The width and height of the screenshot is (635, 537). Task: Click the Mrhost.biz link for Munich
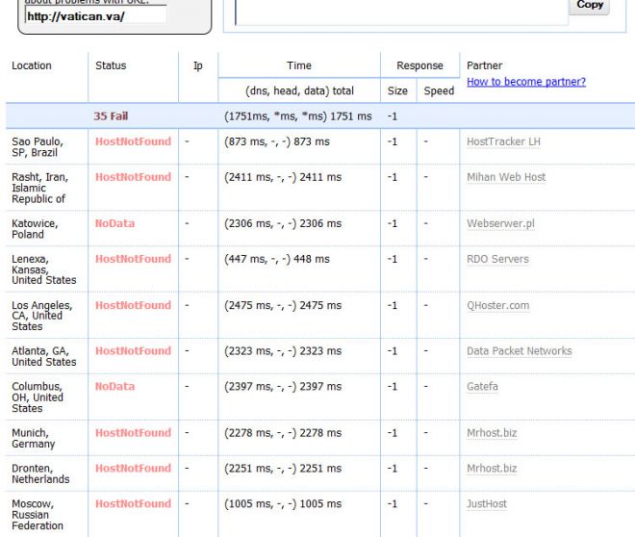[492, 433]
